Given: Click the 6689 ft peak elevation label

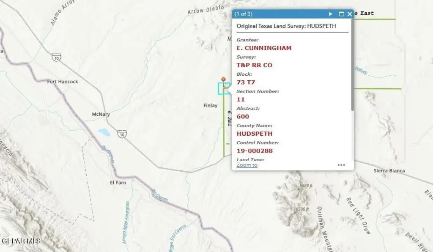Looking at the screenshot, I should pos(306,186).
